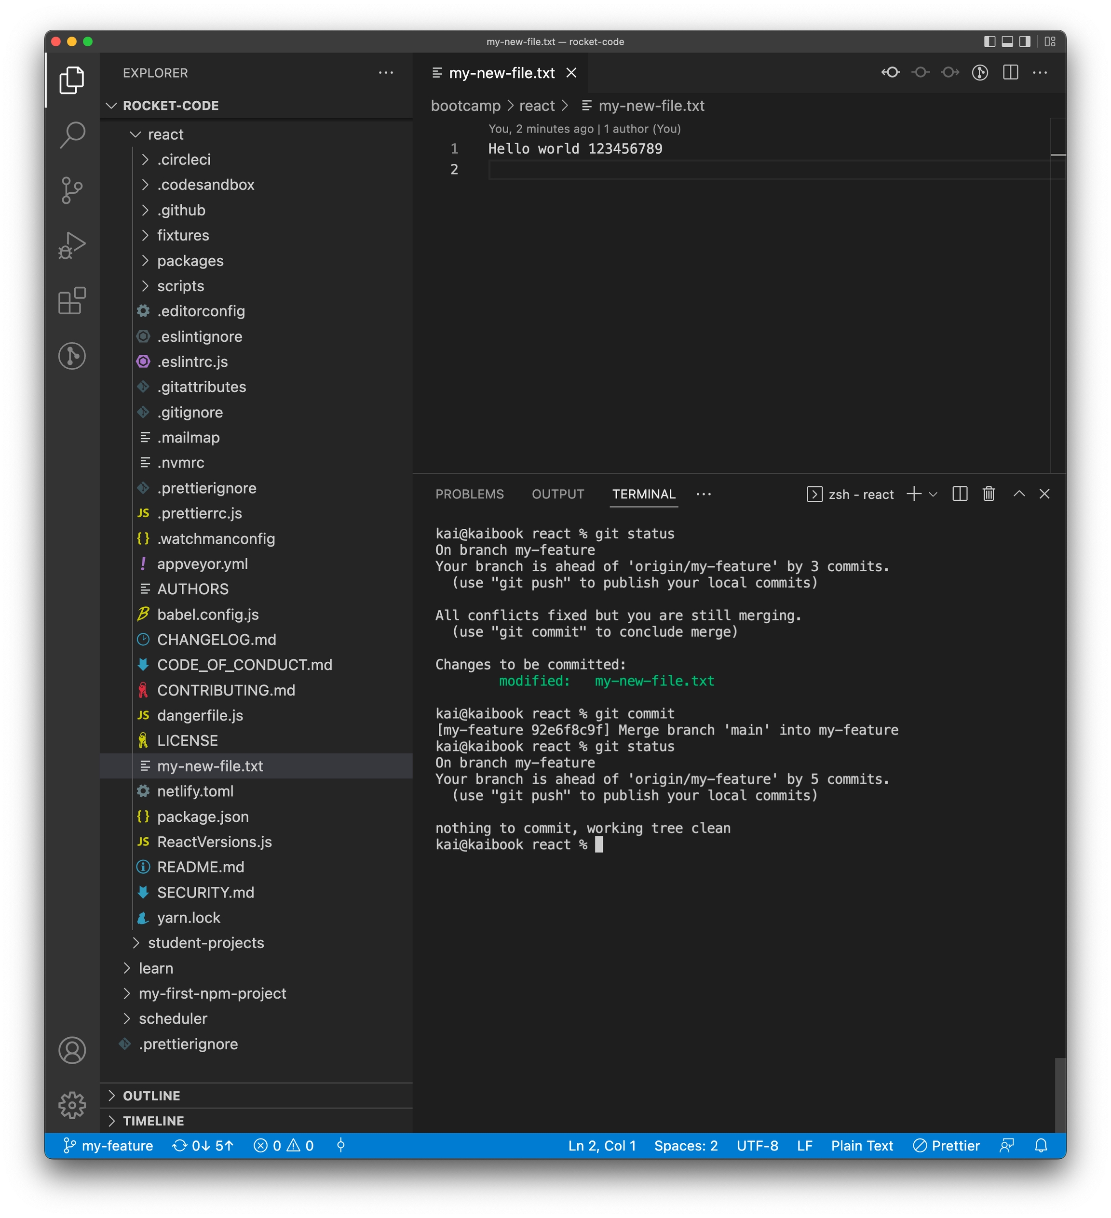Open the Accounts icon in activity bar
The height and width of the screenshot is (1218, 1111).
coord(72,1050)
